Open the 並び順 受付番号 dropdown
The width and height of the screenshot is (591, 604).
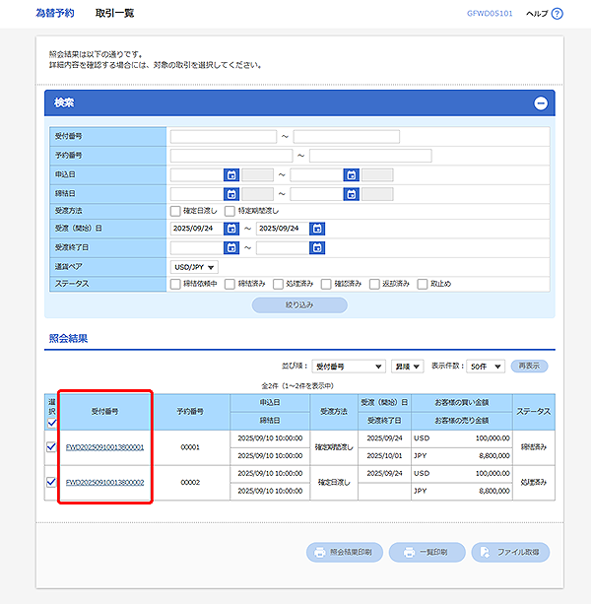[x=349, y=367]
